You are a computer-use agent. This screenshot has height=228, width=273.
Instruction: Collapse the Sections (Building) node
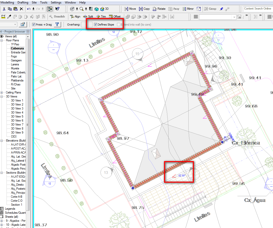click(x=2, y=173)
